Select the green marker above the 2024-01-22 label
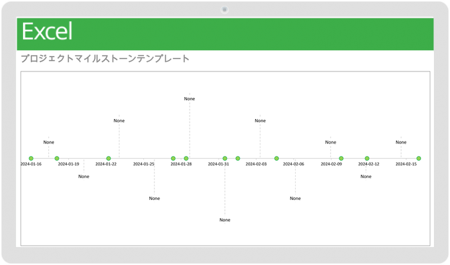450x265 pixels. [x=109, y=158]
